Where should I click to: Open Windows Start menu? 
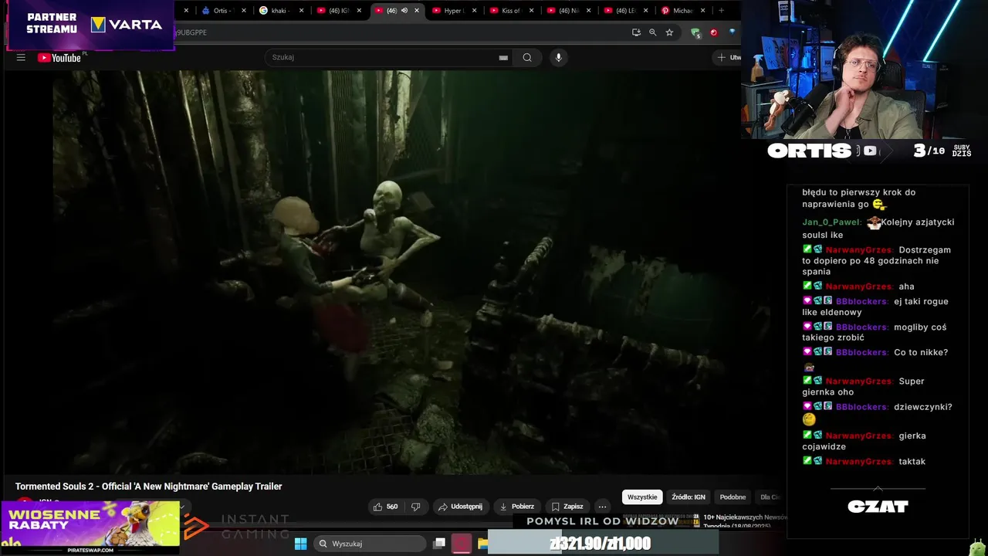coord(300,544)
